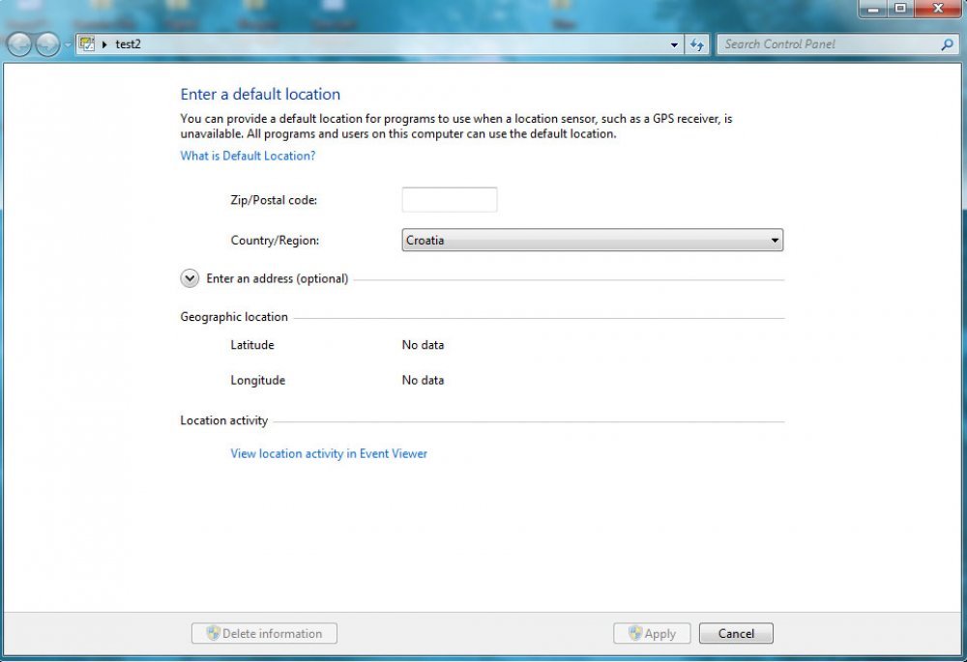Image resolution: width=967 pixels, height=662 pixels.
Task: Close the window with the X button
Action: pos(938,9)
